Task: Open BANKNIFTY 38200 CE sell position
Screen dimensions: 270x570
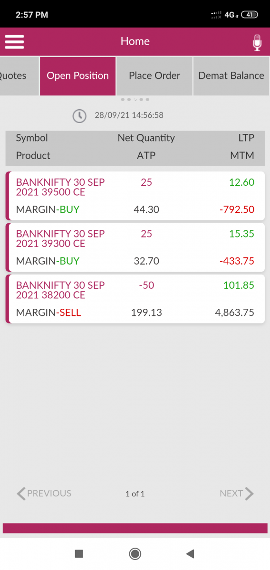Action: coord(135,299)
